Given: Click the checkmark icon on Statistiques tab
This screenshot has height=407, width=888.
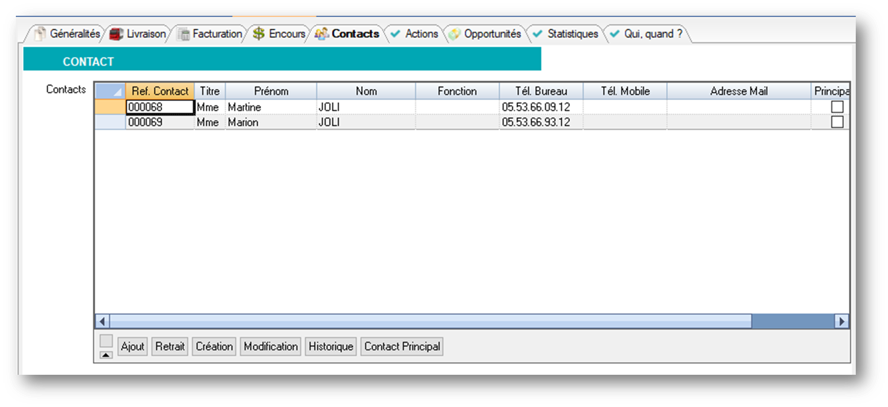Looking at the screenshot, I should pos(537,34).
